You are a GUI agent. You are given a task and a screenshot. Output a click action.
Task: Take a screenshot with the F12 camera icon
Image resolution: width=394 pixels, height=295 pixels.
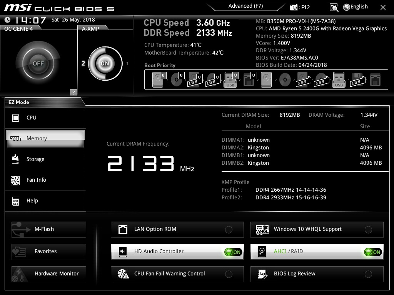(294, 8)
